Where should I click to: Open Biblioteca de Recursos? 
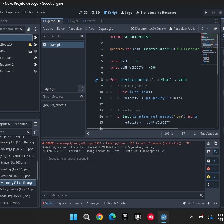click(156, 13)
